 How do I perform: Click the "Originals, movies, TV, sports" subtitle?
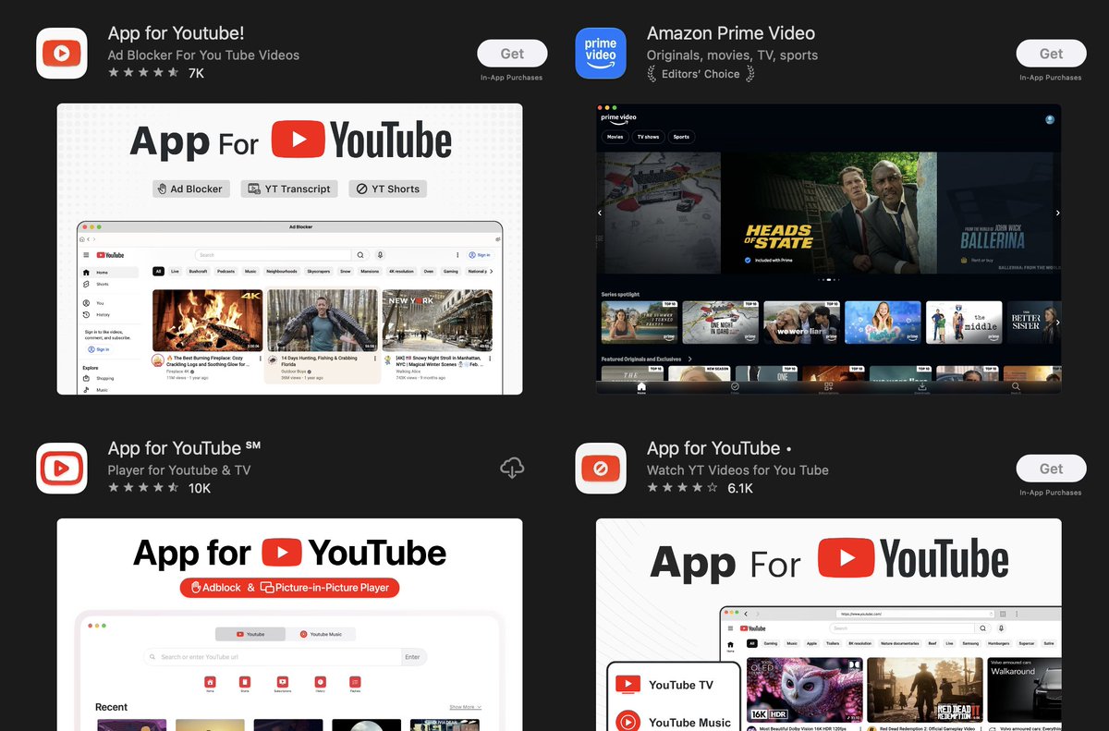click(x=732, y=55)
